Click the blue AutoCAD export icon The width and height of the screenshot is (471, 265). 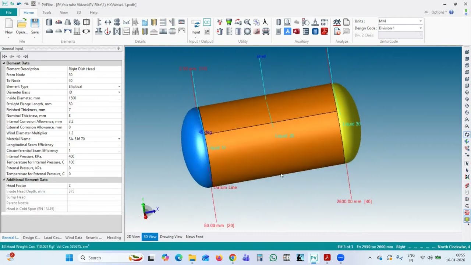click(x=287, y=32)
